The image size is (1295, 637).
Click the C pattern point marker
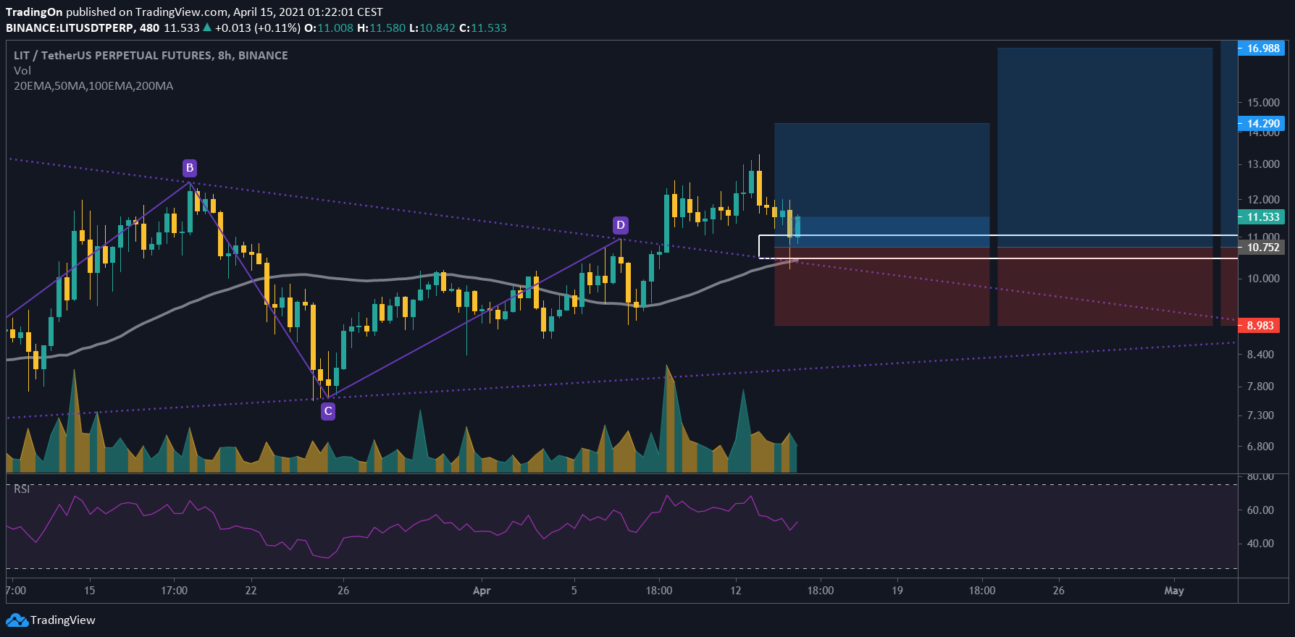(328, 411)
